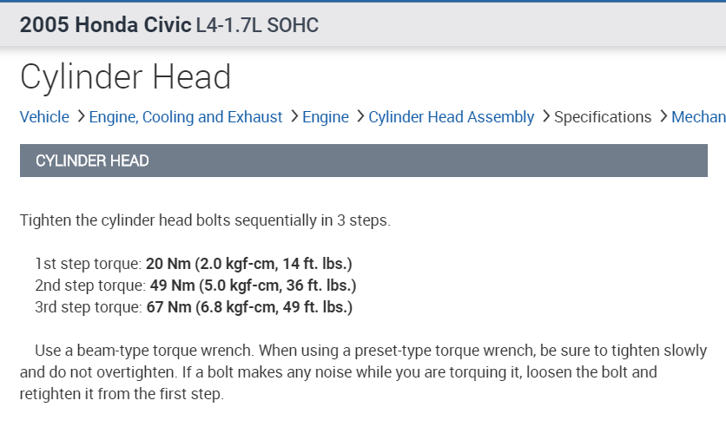Click the chevron just before Specifications
The width and height of the screenshot is (726, 440).
[x=545, y=116]
